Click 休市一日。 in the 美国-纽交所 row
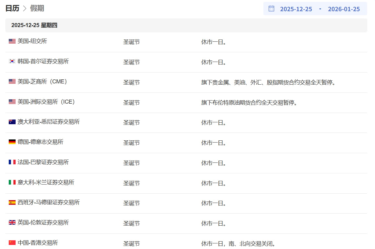The height and width of the screenshot is (249, 375). coord(214,42)
